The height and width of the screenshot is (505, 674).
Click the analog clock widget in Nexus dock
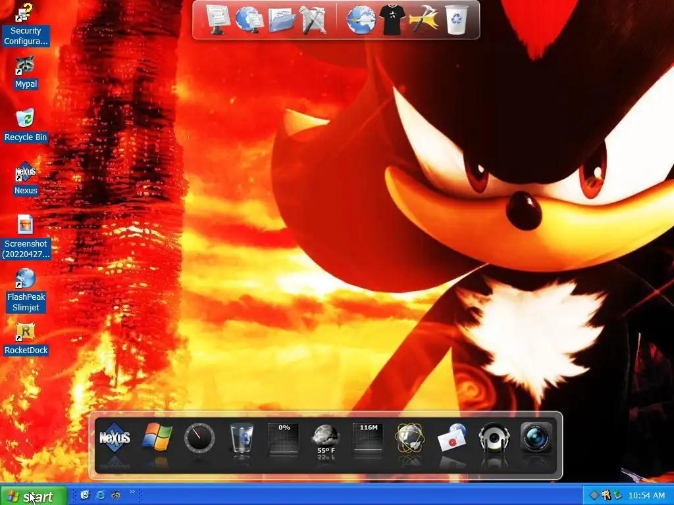tap(199, 437)
